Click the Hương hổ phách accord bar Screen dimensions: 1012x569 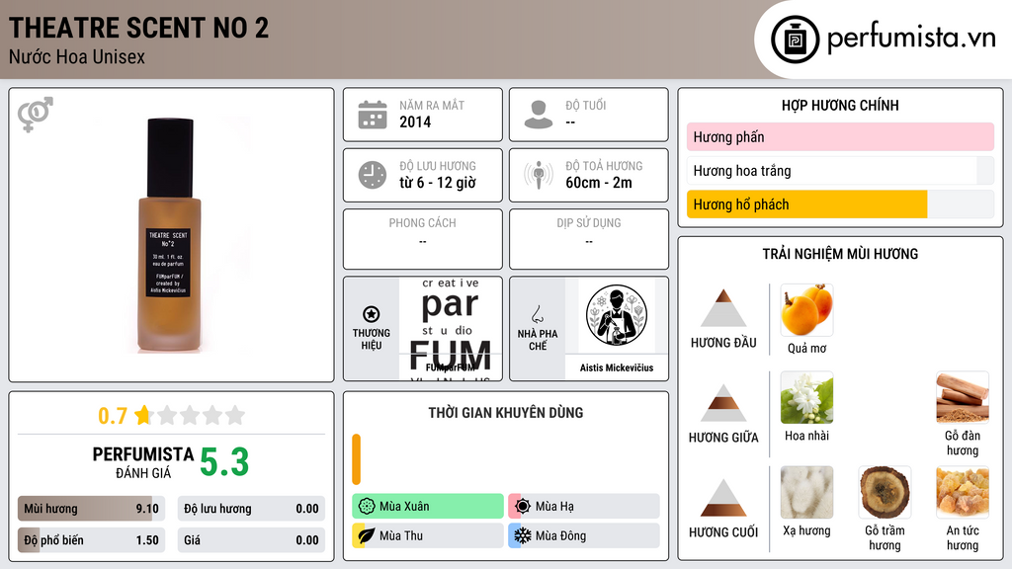[840, 204]
